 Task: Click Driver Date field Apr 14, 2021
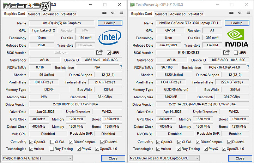tap(173, 112)
